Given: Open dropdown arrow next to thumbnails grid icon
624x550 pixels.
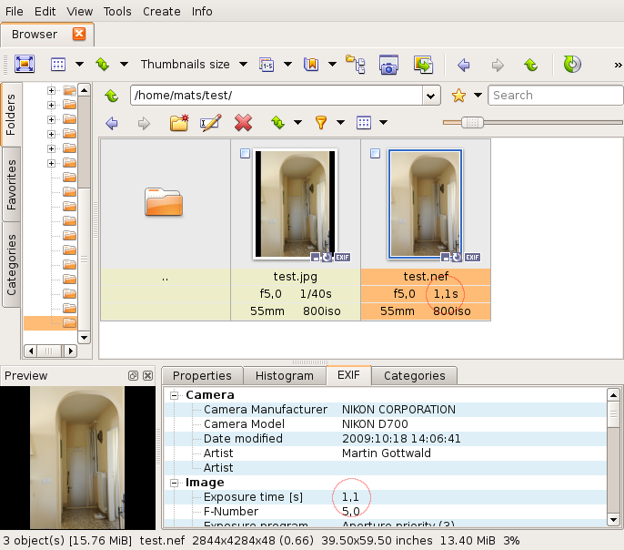Looking at the screenshot, I should pos(80,64).
